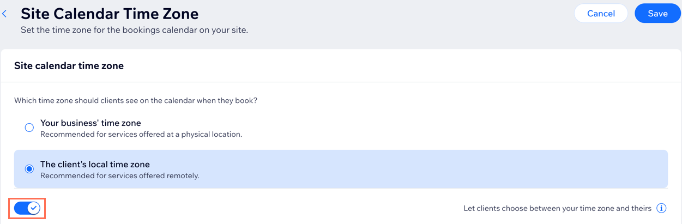
Task: Click "The client's local time zone" label text
Action: pyautogui.click(x=95, y=164)
